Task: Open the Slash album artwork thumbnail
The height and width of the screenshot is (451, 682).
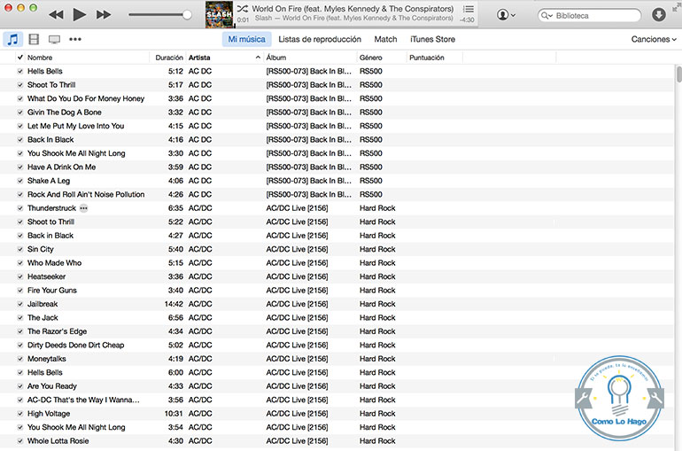Action: [220, 14]
